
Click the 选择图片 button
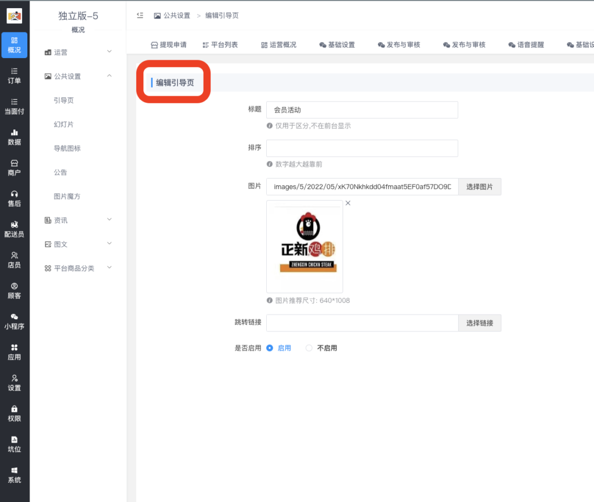[480, 186]
